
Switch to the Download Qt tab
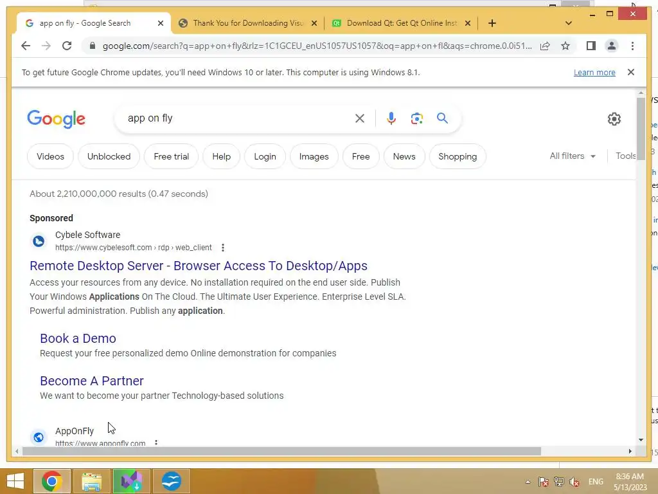click(x=402, y=23)
